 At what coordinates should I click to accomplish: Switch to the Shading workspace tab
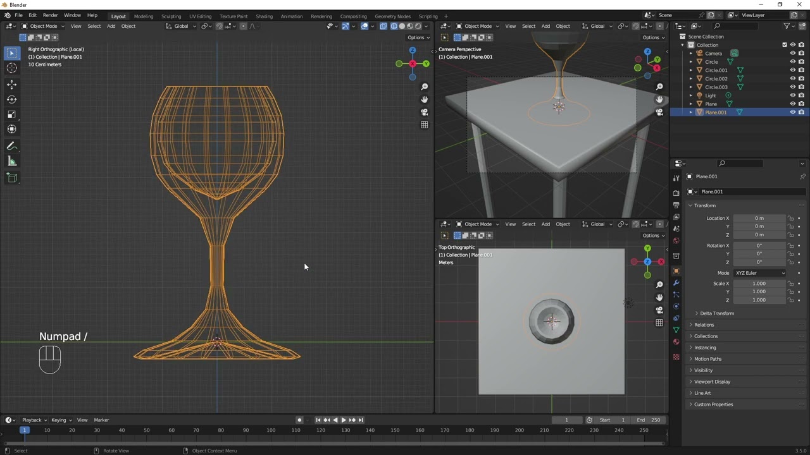click(x=264, y=16)
